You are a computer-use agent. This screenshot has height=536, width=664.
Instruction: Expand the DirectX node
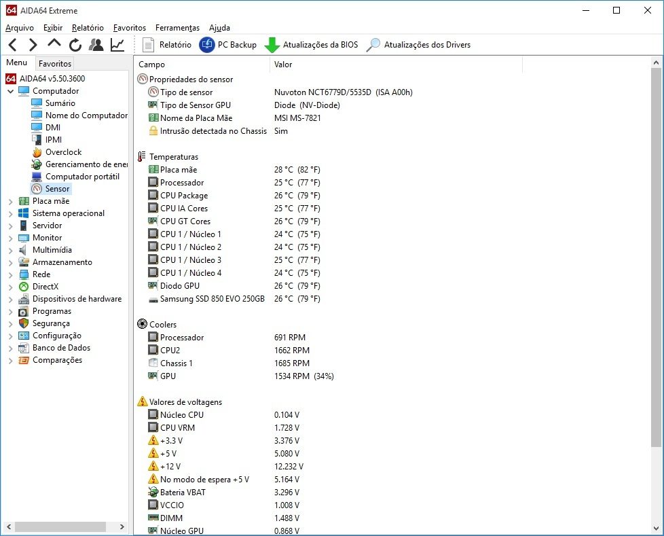click(11, 287)
